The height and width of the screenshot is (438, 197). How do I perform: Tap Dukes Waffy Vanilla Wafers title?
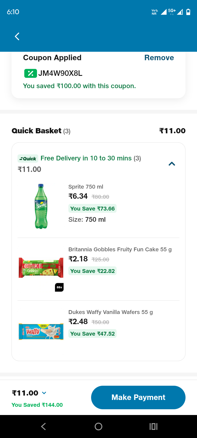111,312
